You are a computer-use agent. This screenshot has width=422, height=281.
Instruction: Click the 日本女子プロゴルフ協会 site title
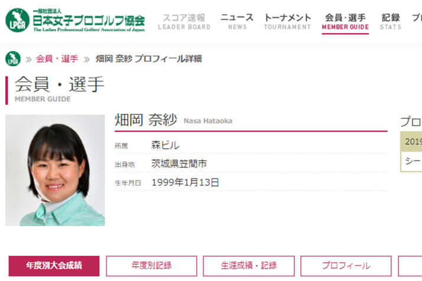click(89, 20)
